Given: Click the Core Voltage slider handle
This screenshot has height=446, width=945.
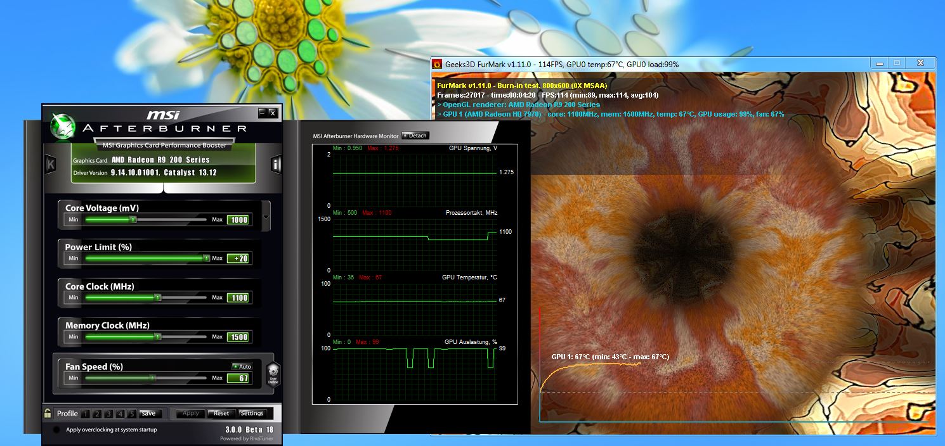Looking at the screenshot, I should click(x=133, y=219).
